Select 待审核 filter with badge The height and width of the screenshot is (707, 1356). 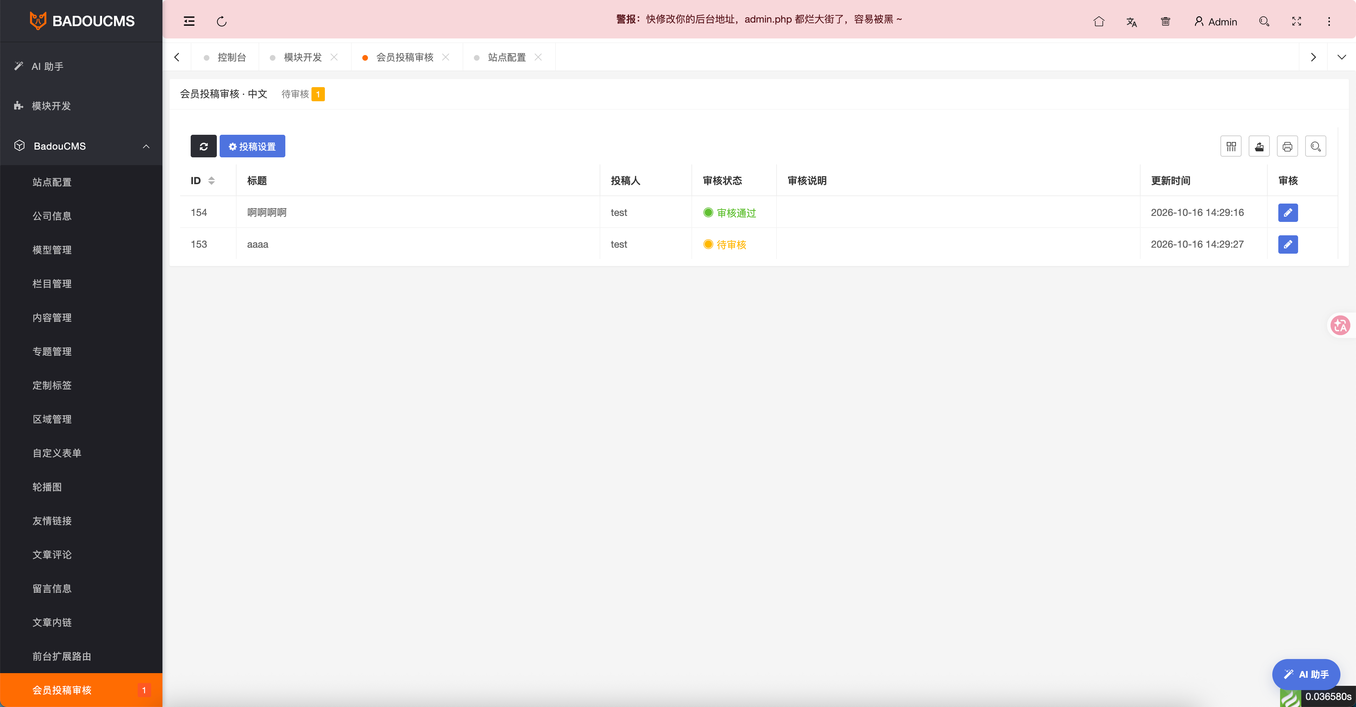[303, 94]
